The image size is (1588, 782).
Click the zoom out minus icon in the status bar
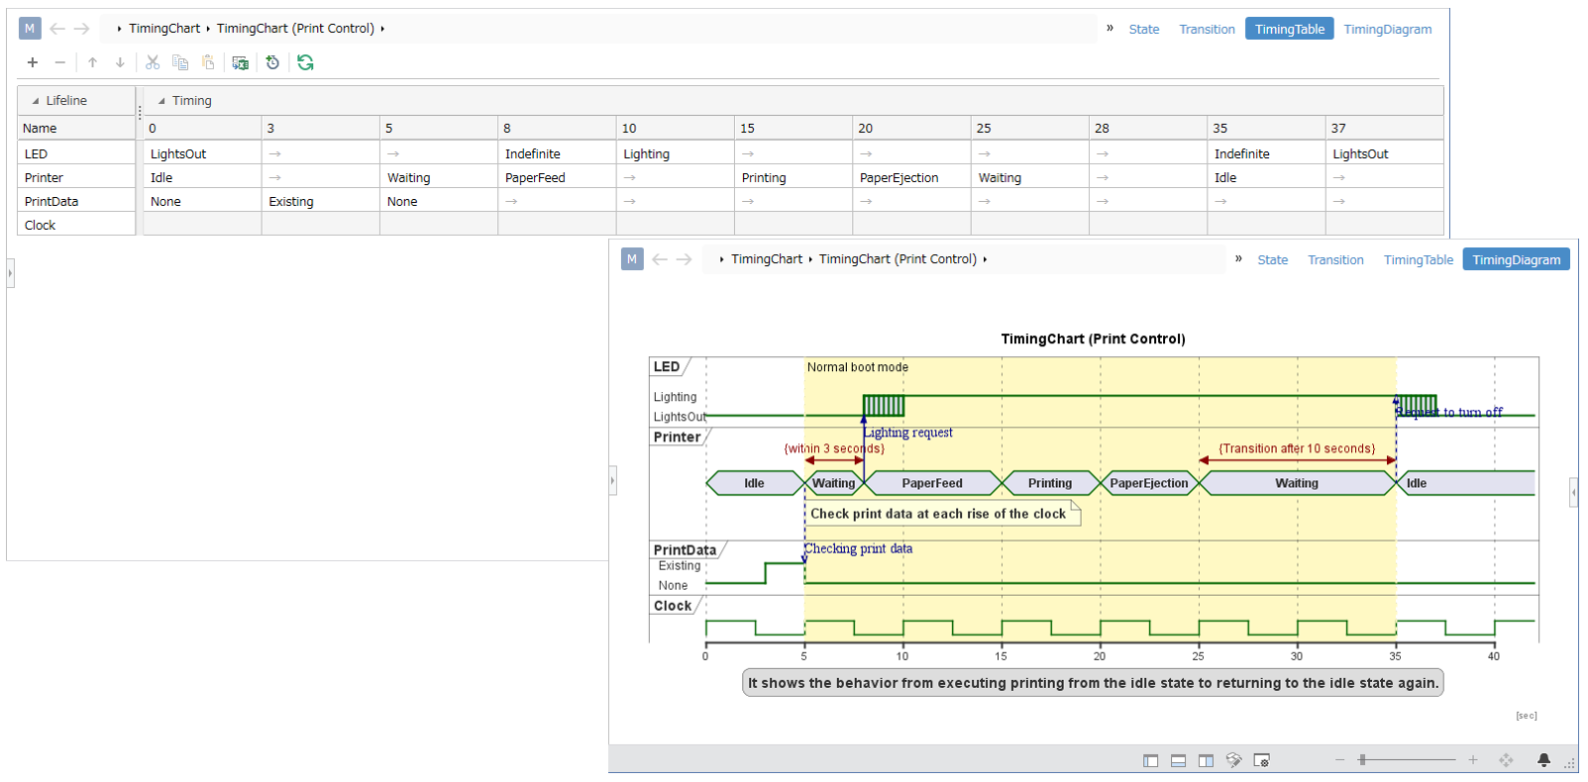click(1340, 760)
